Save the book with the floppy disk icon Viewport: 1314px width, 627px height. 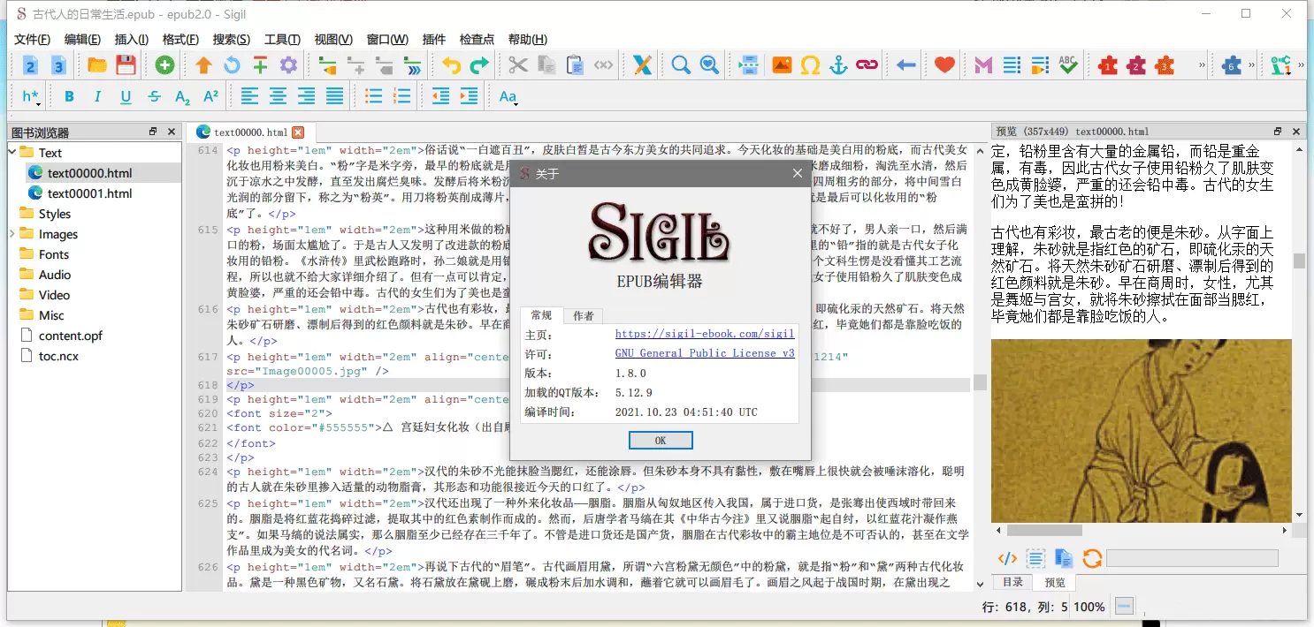click(126, 64)
